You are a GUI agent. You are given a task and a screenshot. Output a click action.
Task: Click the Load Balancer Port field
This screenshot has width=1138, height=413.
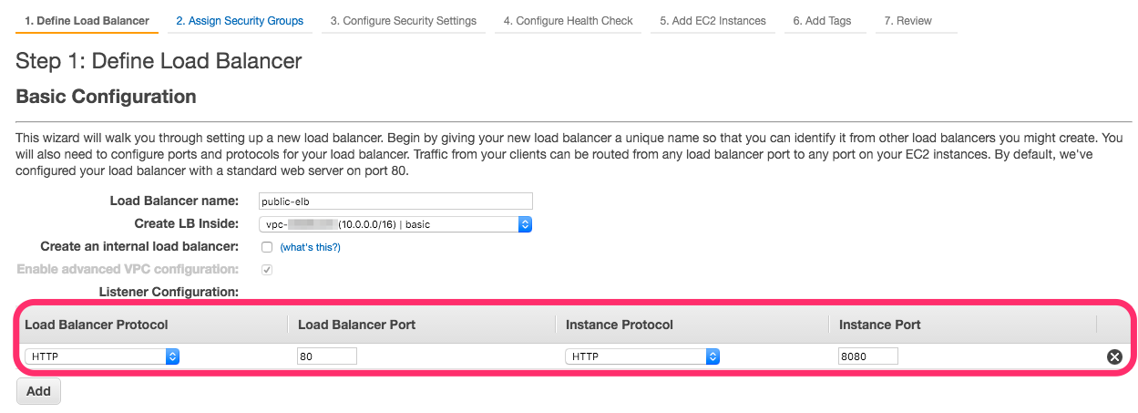(326, 356)
